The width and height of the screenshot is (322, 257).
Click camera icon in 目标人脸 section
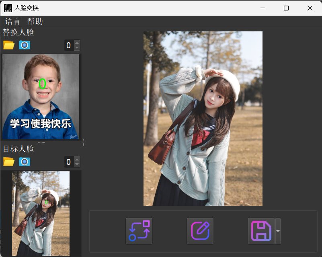point(25,162)
